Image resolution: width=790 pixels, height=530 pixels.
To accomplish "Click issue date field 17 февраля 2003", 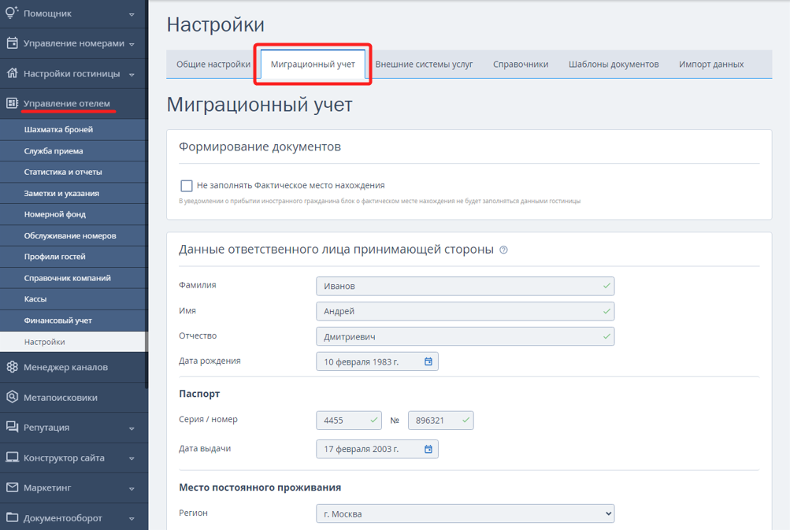I will pyautogui.click(x=376, y=449).
